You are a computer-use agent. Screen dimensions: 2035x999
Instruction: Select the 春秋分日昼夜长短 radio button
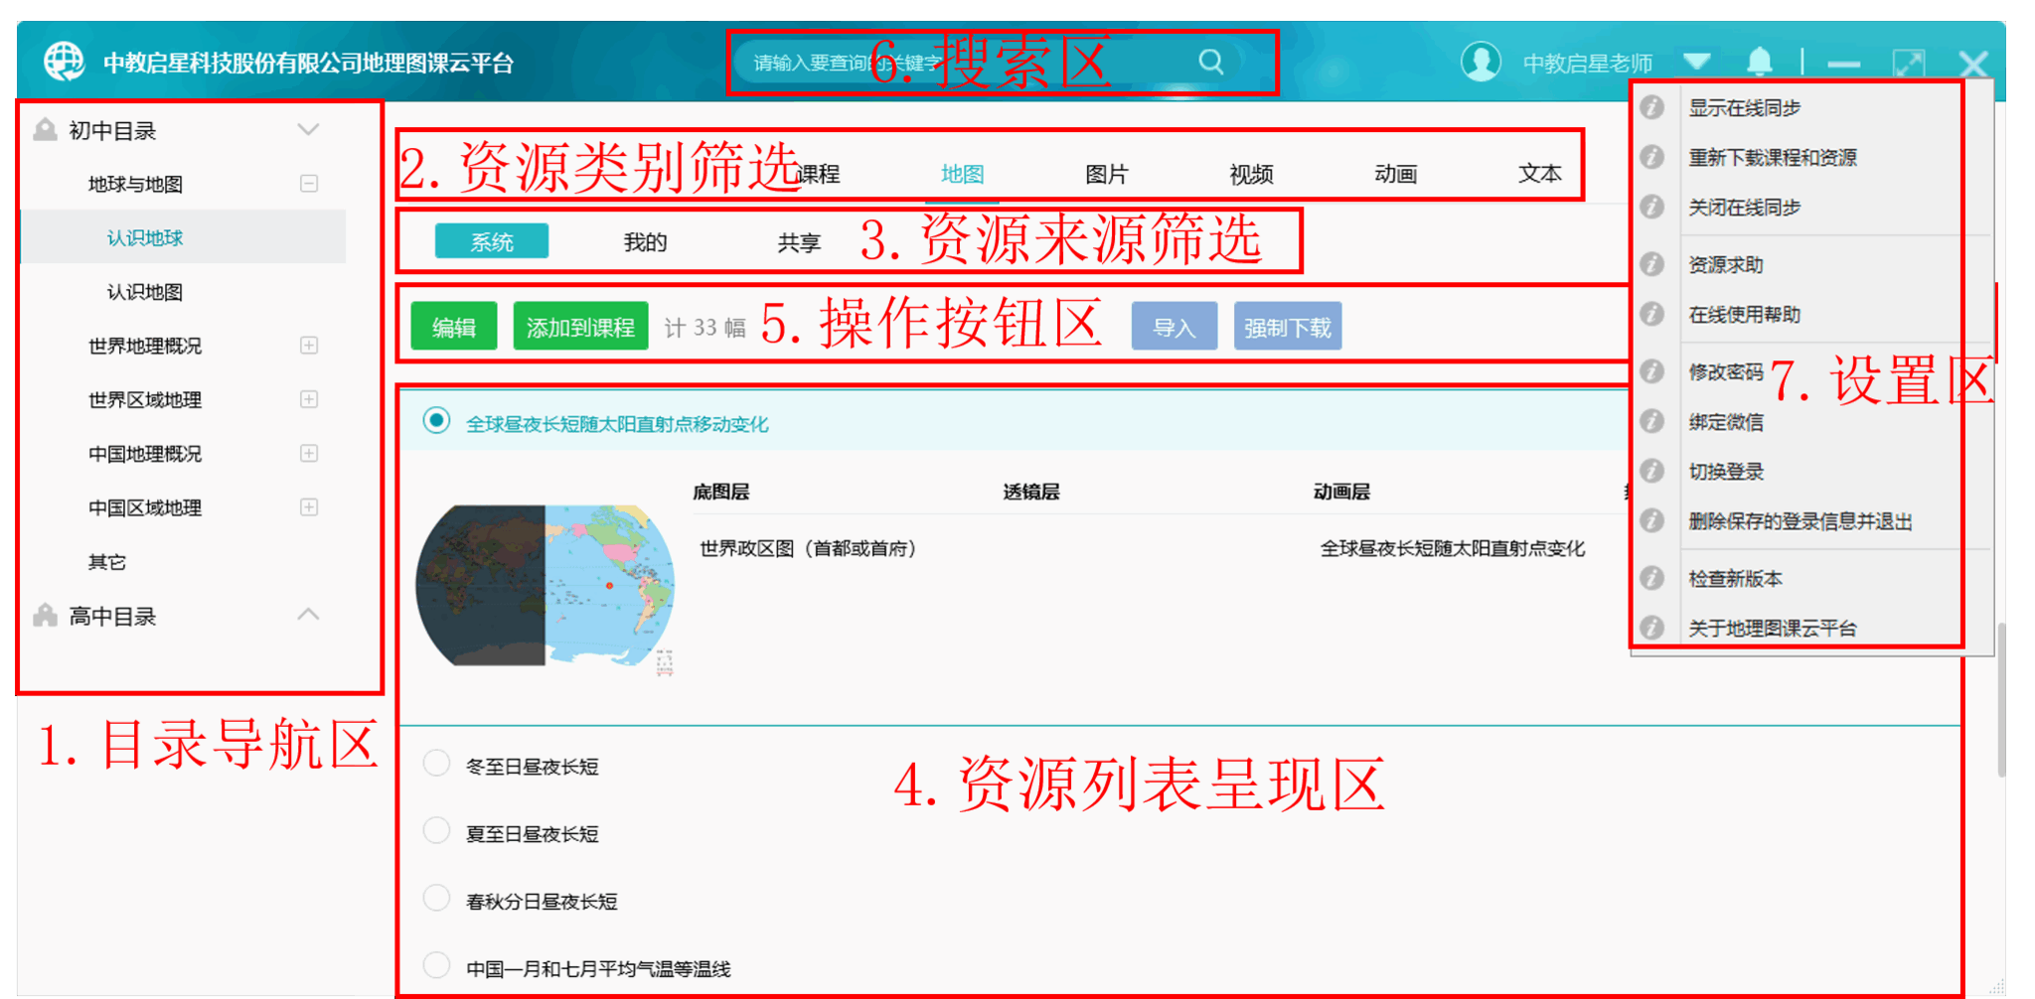pyautogui.click(x=436, y=899)
